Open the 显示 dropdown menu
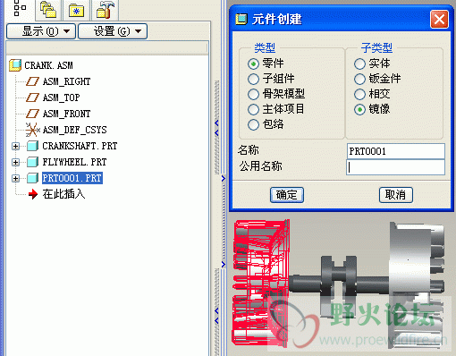 tap(41, 31)
